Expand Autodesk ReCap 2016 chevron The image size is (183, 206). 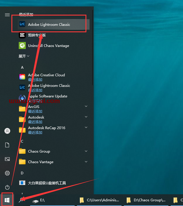pyautogui.click(x=86, y=127)
